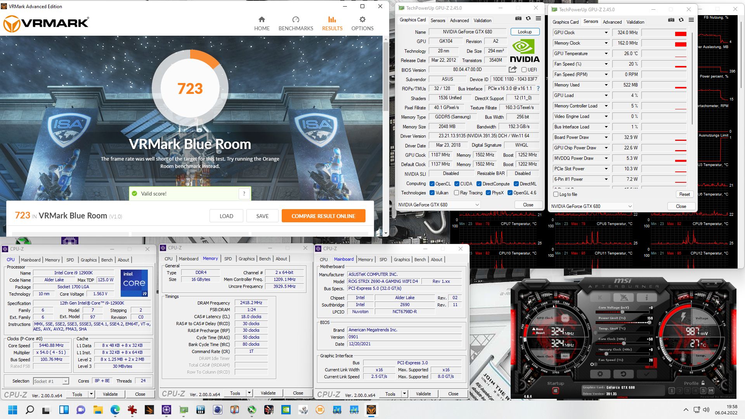The width and height of the screenshot is (745, 419).
Task: Toggle Ray Tracing checkbox
Action: click(x=456, y=193)
